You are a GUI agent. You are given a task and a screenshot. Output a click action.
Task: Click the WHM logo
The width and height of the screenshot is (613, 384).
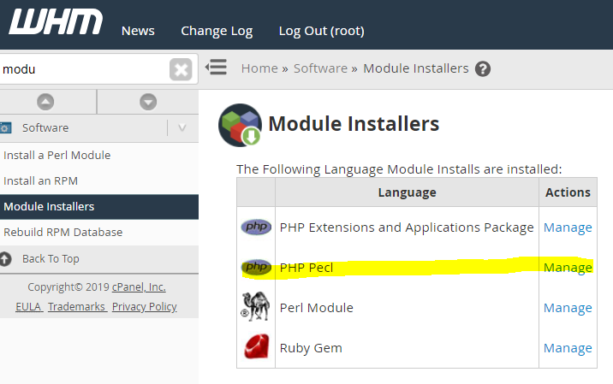[55, 22]
